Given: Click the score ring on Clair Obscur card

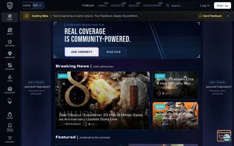Looking at the screenshot, I should click(x=85, y=124).
